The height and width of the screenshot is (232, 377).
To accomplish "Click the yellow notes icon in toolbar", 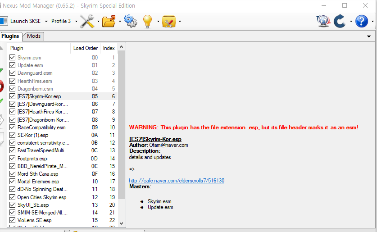I will 168,21.
